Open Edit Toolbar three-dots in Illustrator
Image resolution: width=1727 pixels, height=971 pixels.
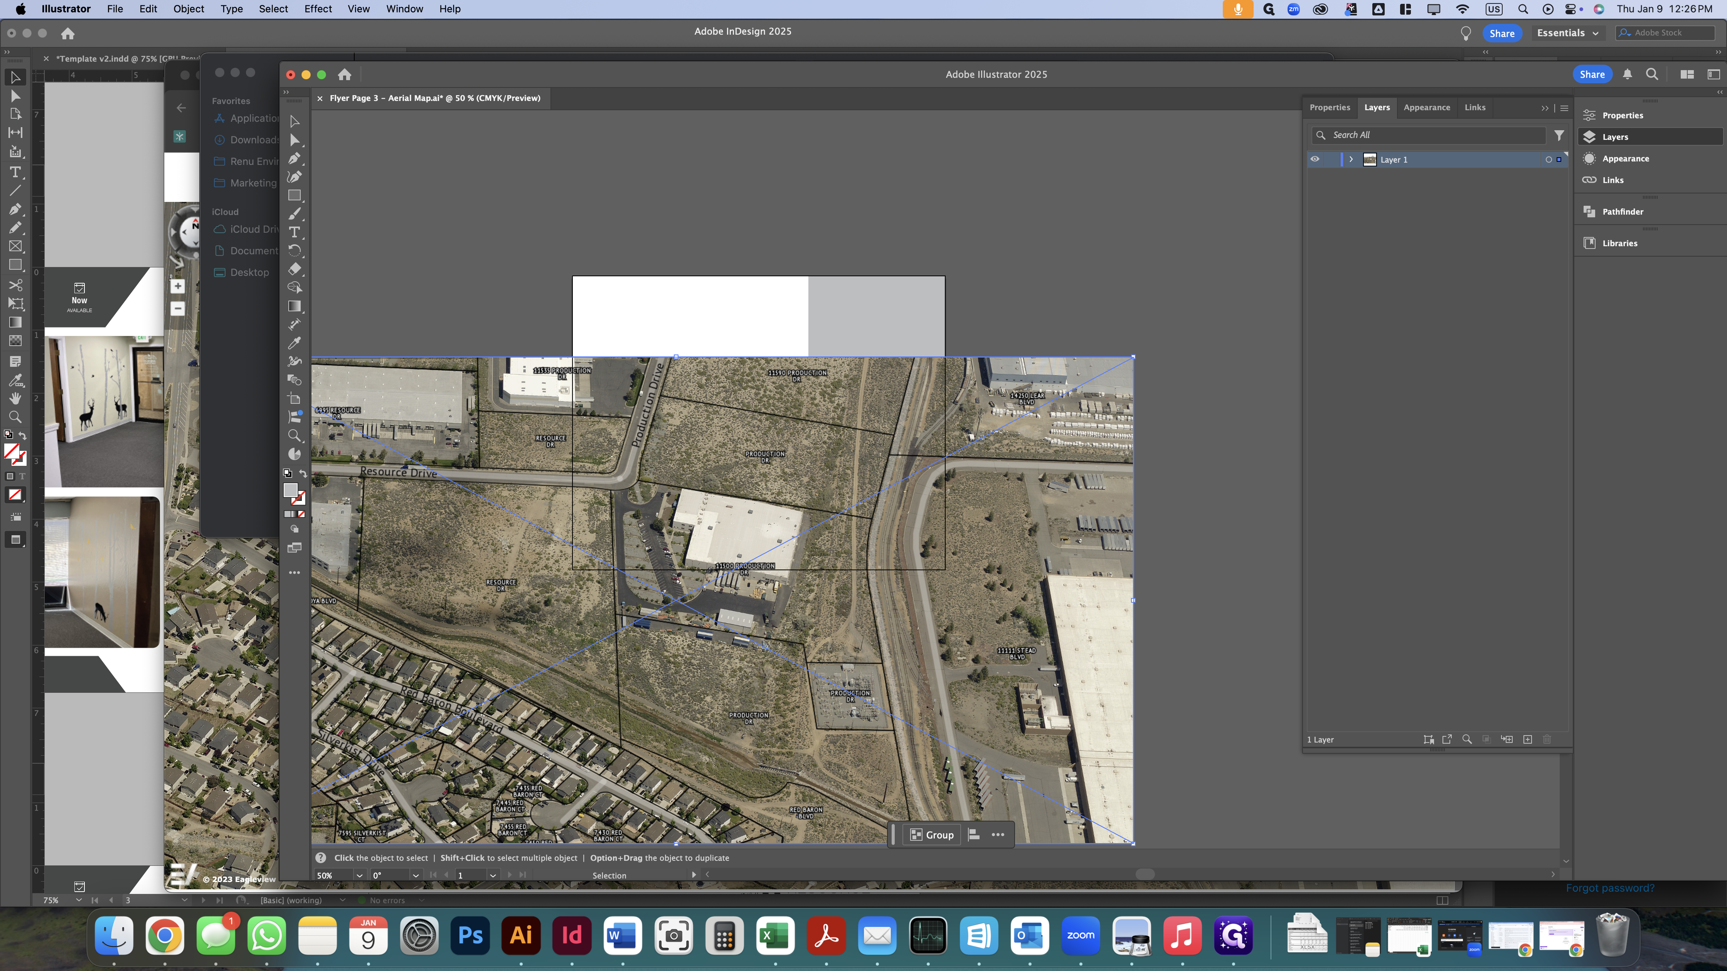pyautogui.click(x=294, y=573)
